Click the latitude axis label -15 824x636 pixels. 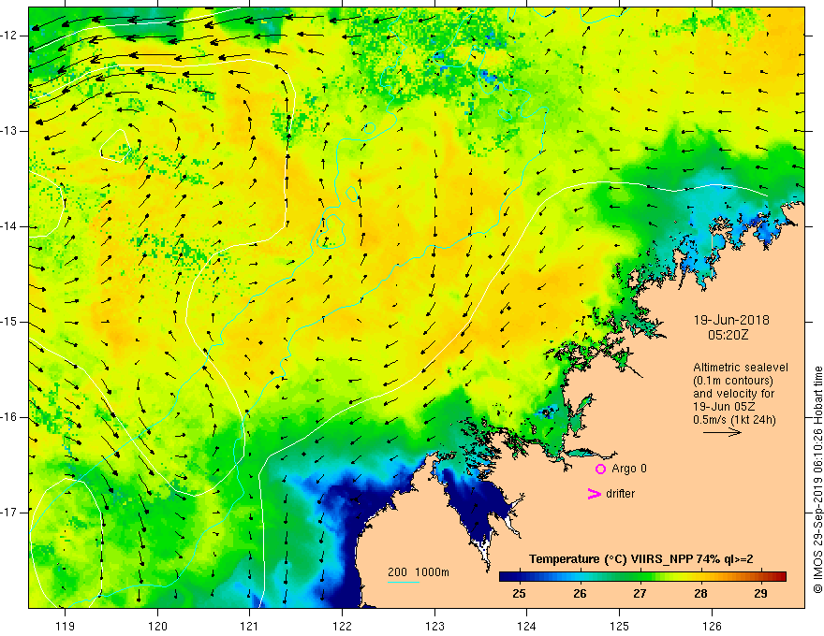click(10, 322)
